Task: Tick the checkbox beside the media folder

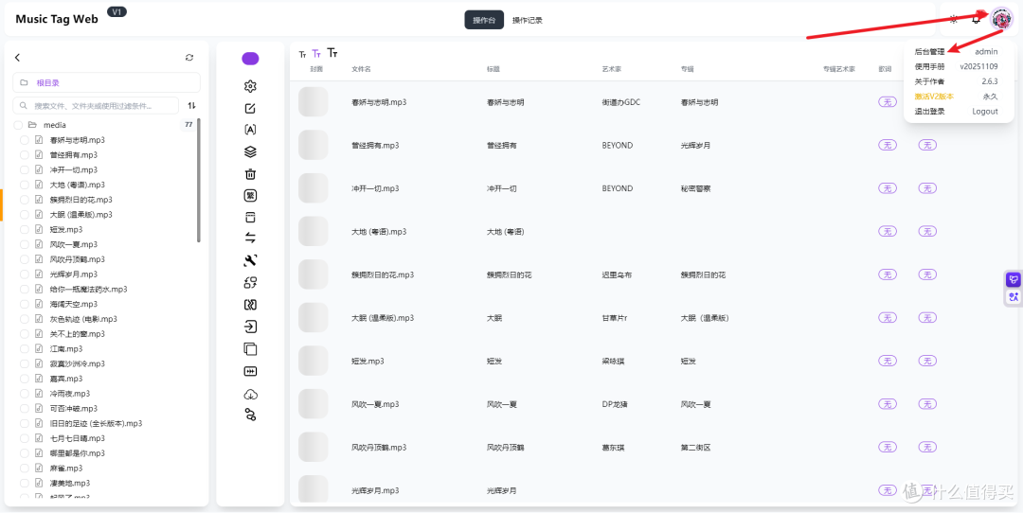Action: 18,125
